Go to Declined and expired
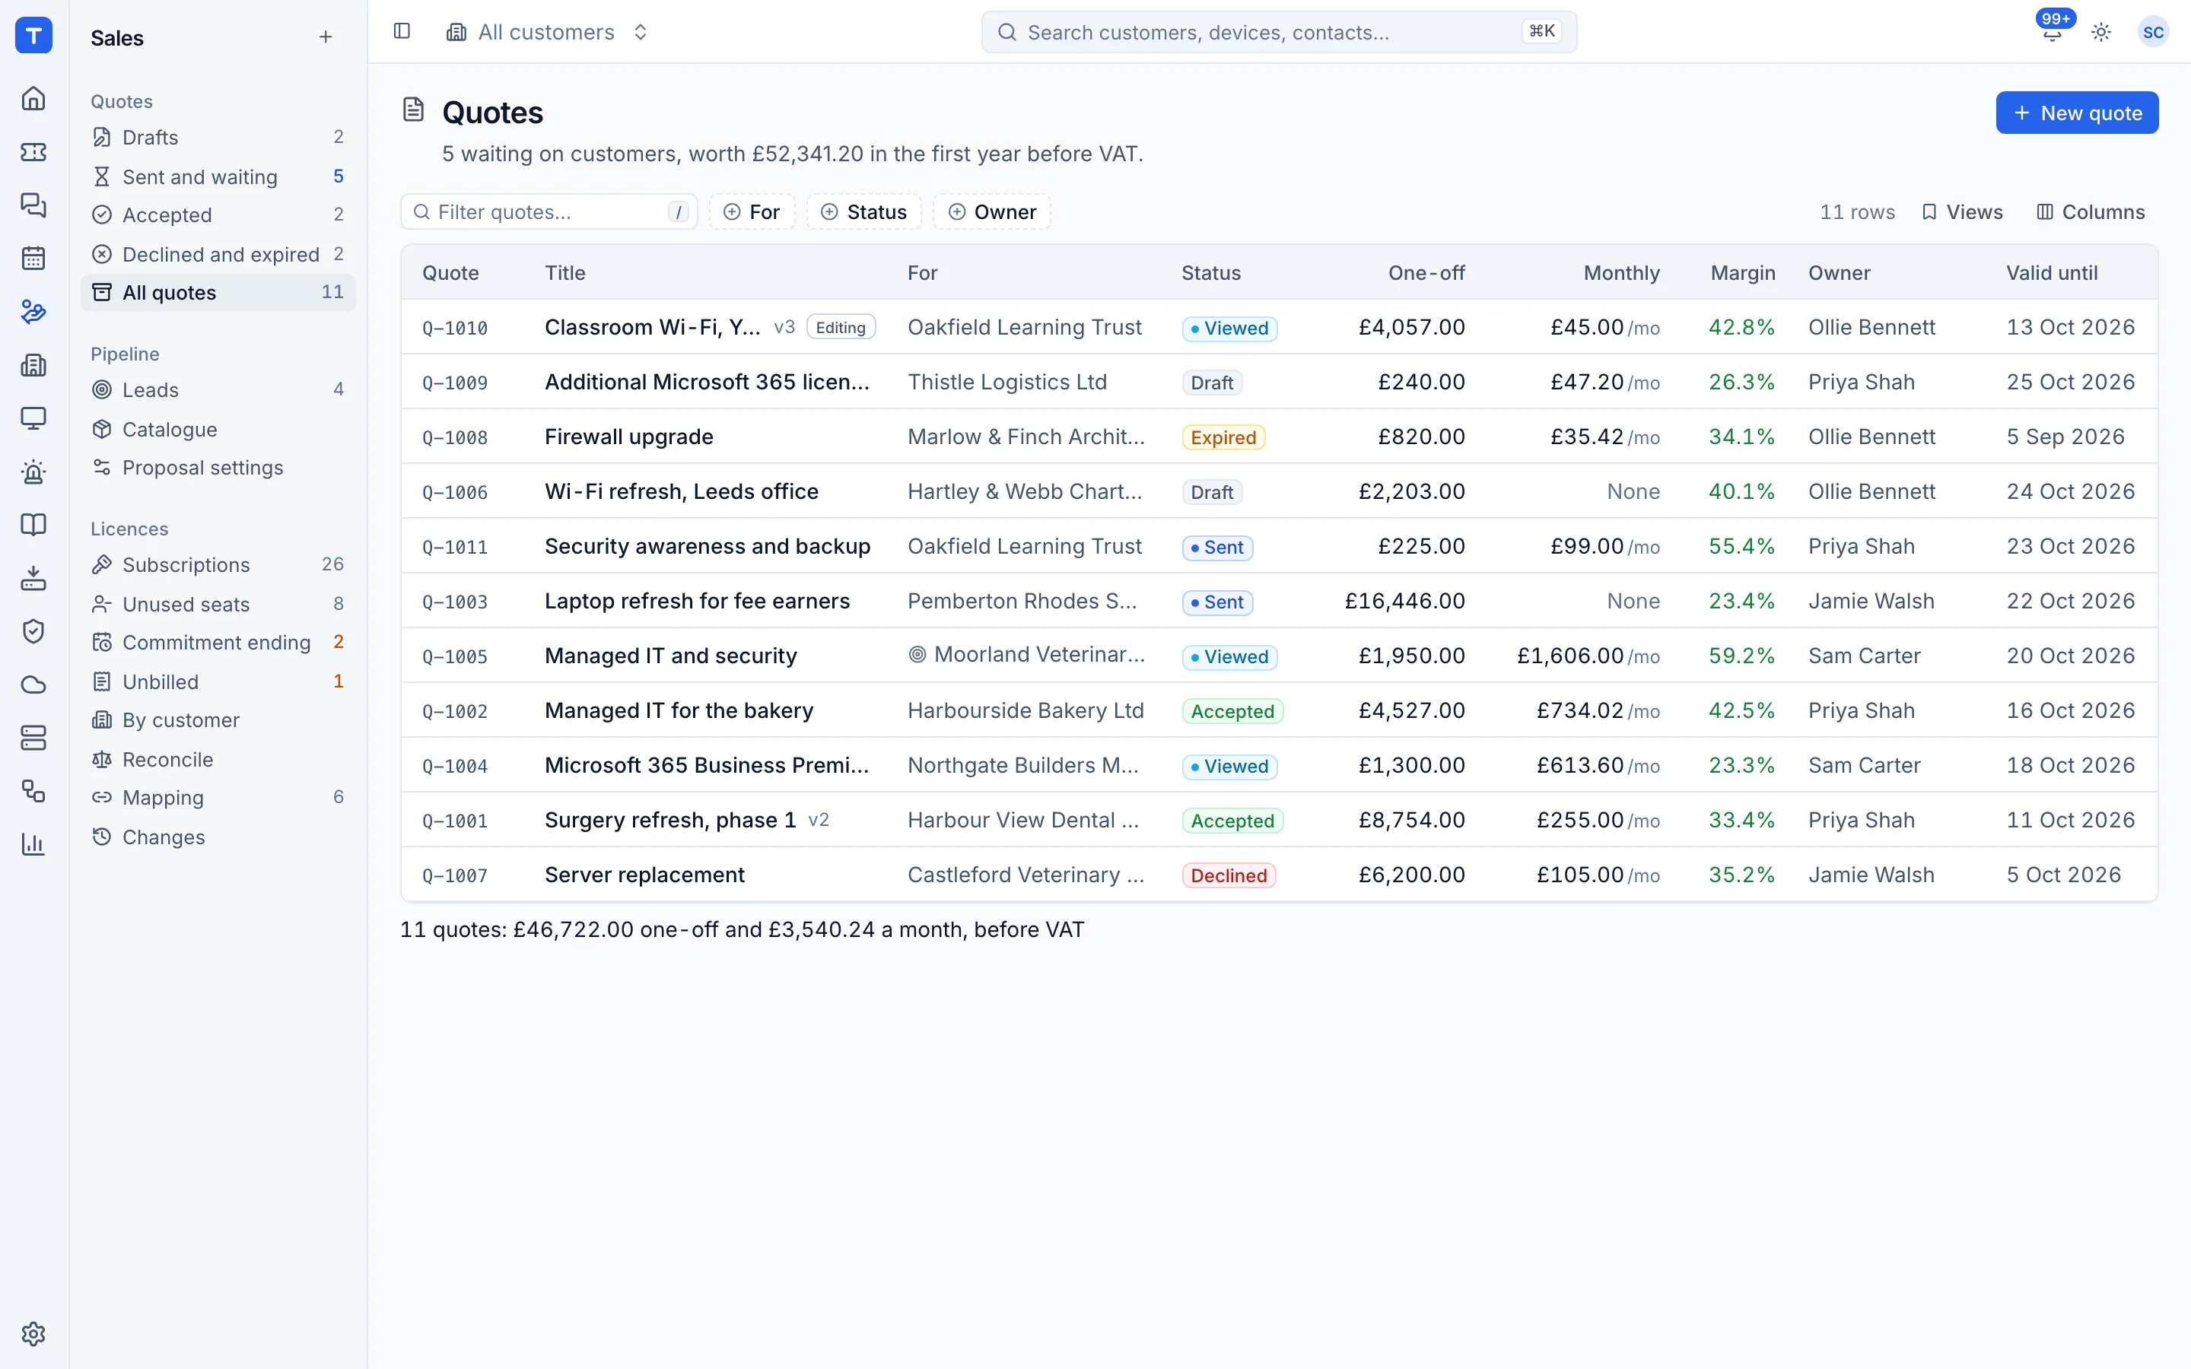 218,255
